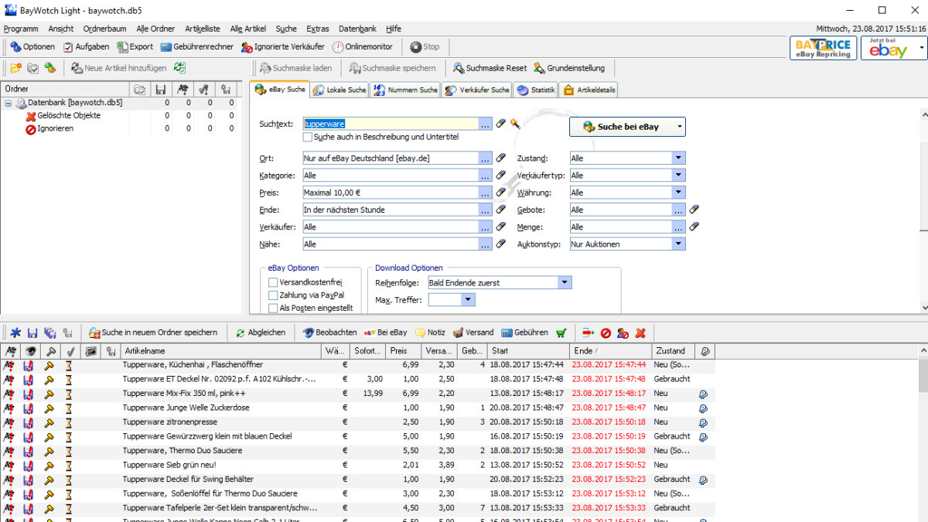Viewport: 928px width, 522px height.
Task: Open the Auktionstyp dropdown
Action: click(x=678, y=244)
